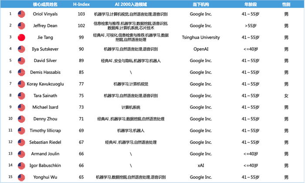Click the US flag beside Sebastian Riedel
The width and height of the screenshot is (305, 183).
[21, 142]
